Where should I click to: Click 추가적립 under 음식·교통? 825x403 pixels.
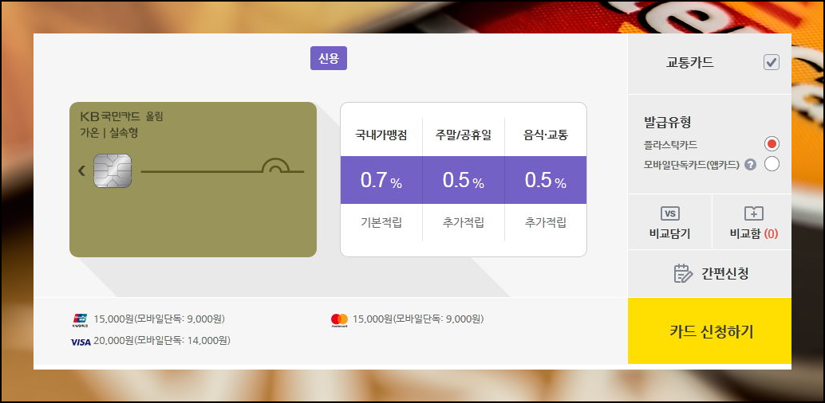546,222
